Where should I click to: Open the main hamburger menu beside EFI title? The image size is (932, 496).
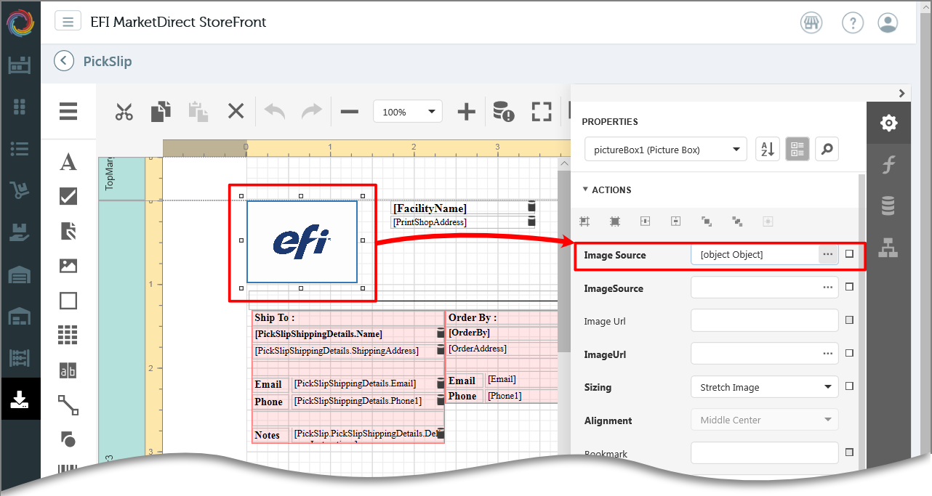click(68, 21)
